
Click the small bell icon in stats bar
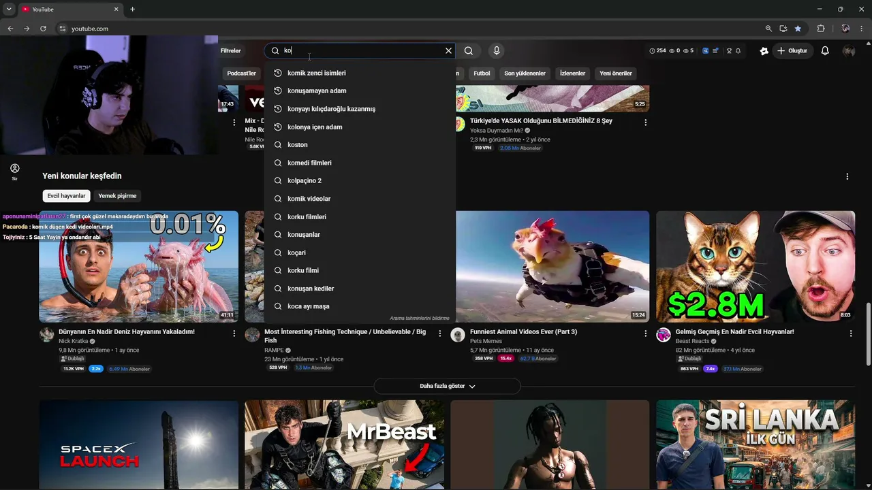coord(738,50)
